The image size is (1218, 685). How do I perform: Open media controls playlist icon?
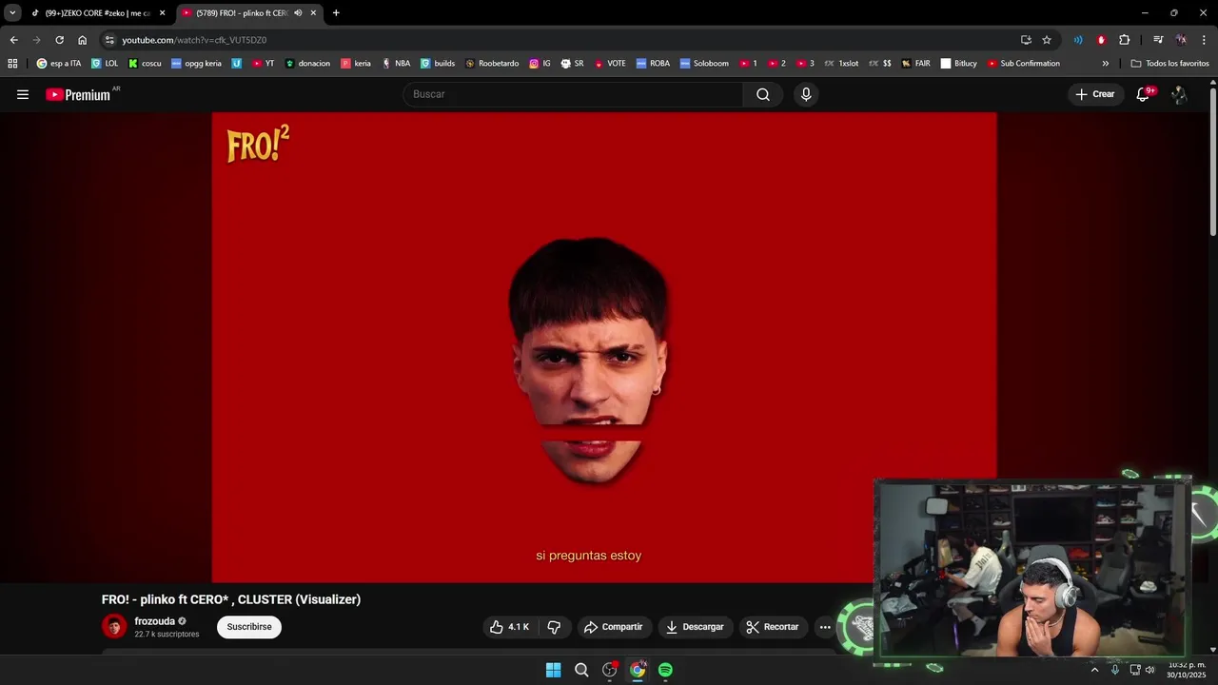[x=1158, y=40]
